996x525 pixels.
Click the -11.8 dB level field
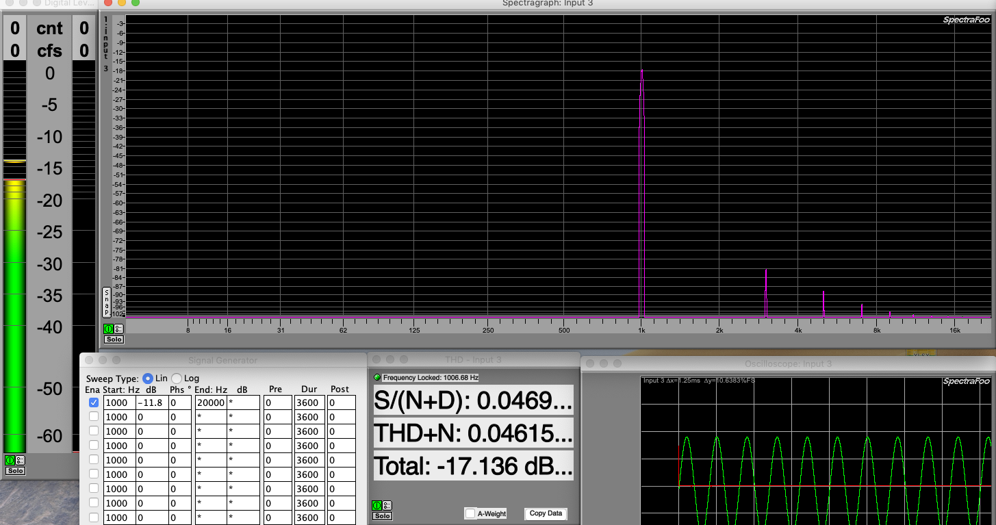[152, 402]
